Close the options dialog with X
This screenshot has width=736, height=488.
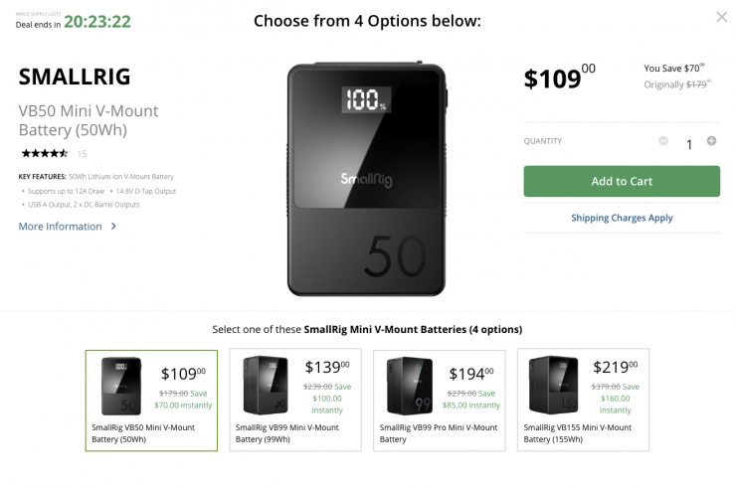[721, 17]
